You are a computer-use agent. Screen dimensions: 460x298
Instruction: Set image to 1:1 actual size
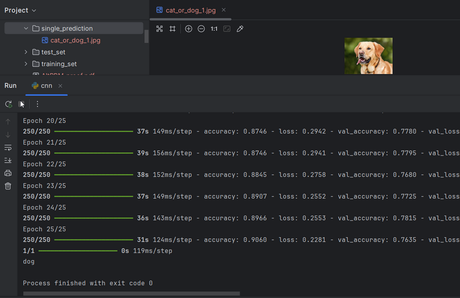tap(214, 29)
